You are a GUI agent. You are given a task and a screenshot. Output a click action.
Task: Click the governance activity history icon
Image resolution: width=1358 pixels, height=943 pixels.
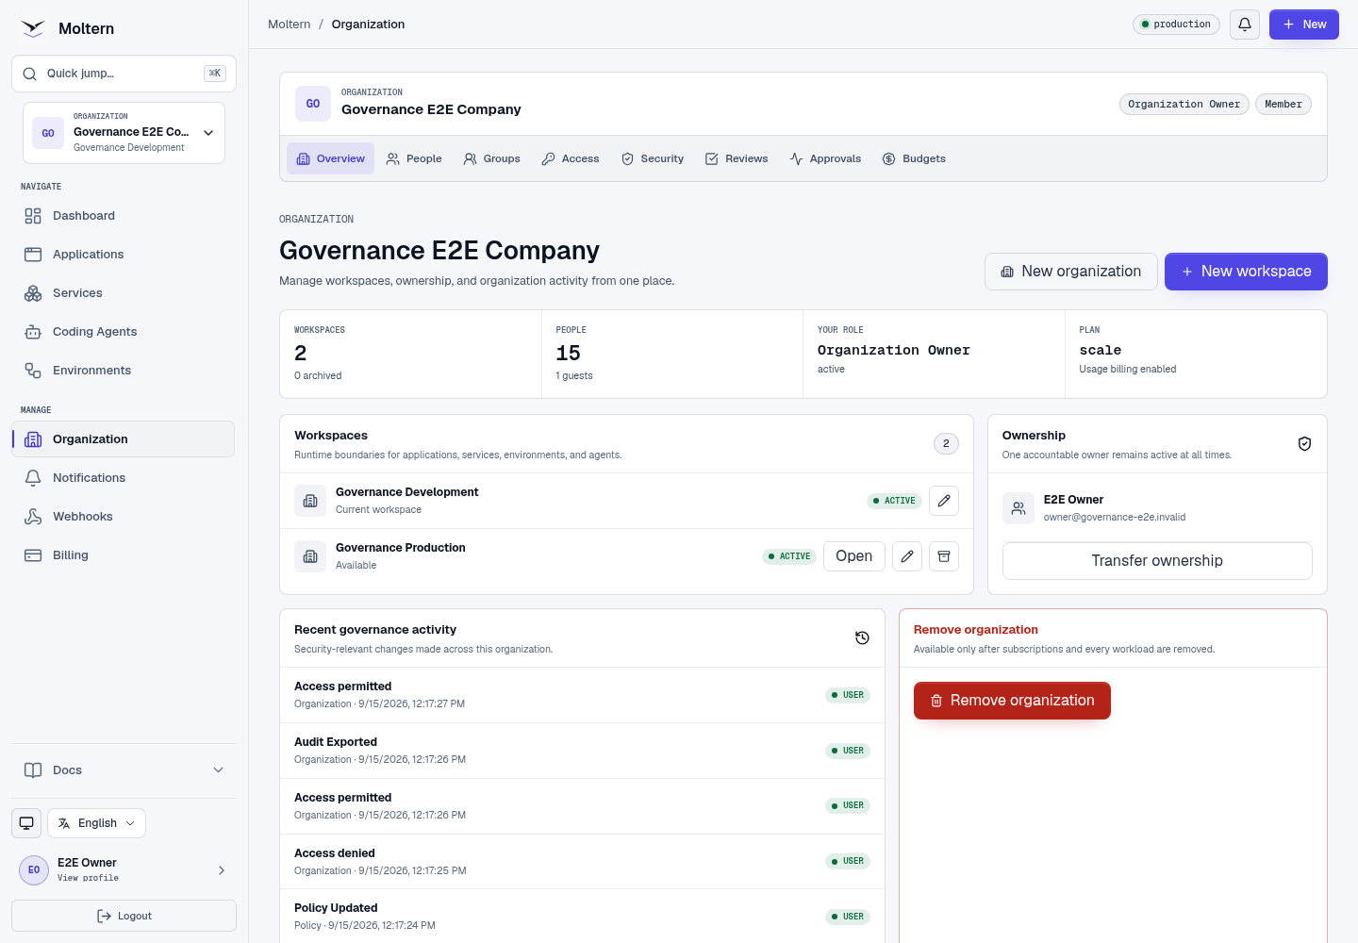coord(862,638)
